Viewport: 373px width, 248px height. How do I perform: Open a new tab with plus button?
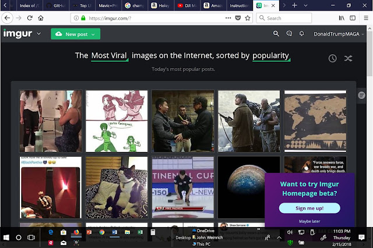[294, 5]
